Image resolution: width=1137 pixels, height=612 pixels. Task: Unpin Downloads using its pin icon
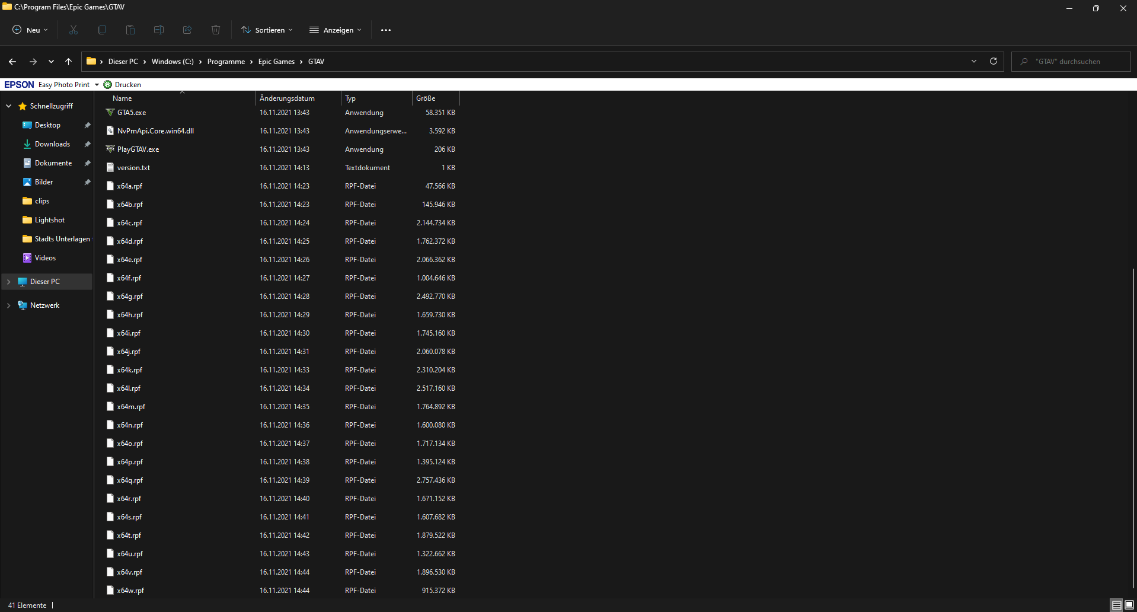pos(87,144)
